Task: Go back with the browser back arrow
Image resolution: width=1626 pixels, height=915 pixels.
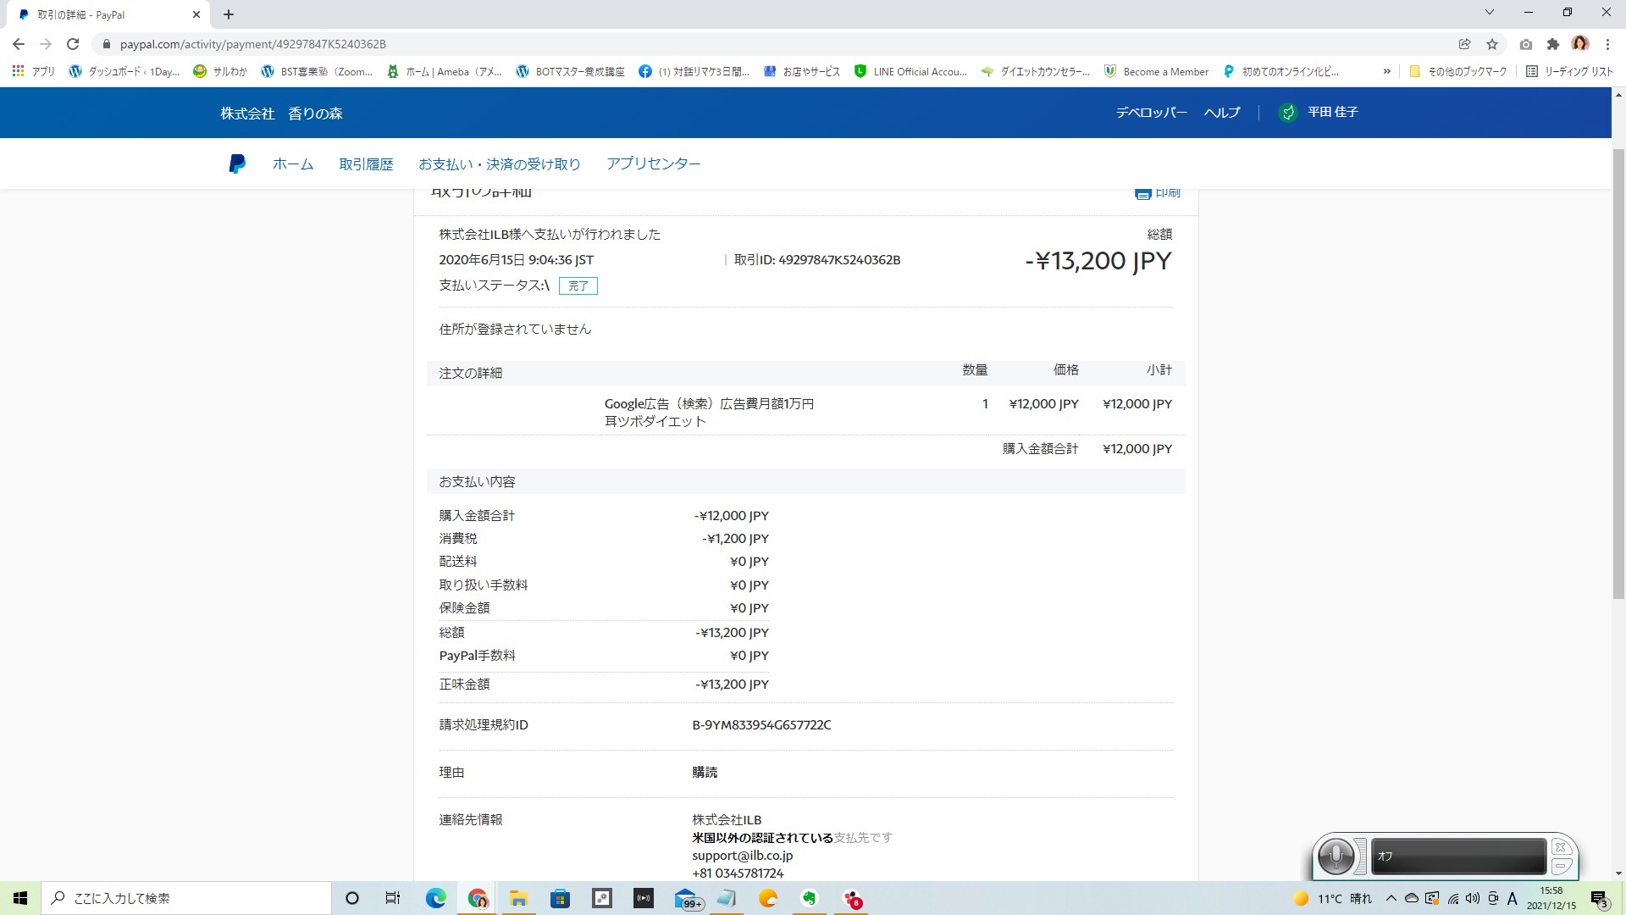Action: (19, 44)
